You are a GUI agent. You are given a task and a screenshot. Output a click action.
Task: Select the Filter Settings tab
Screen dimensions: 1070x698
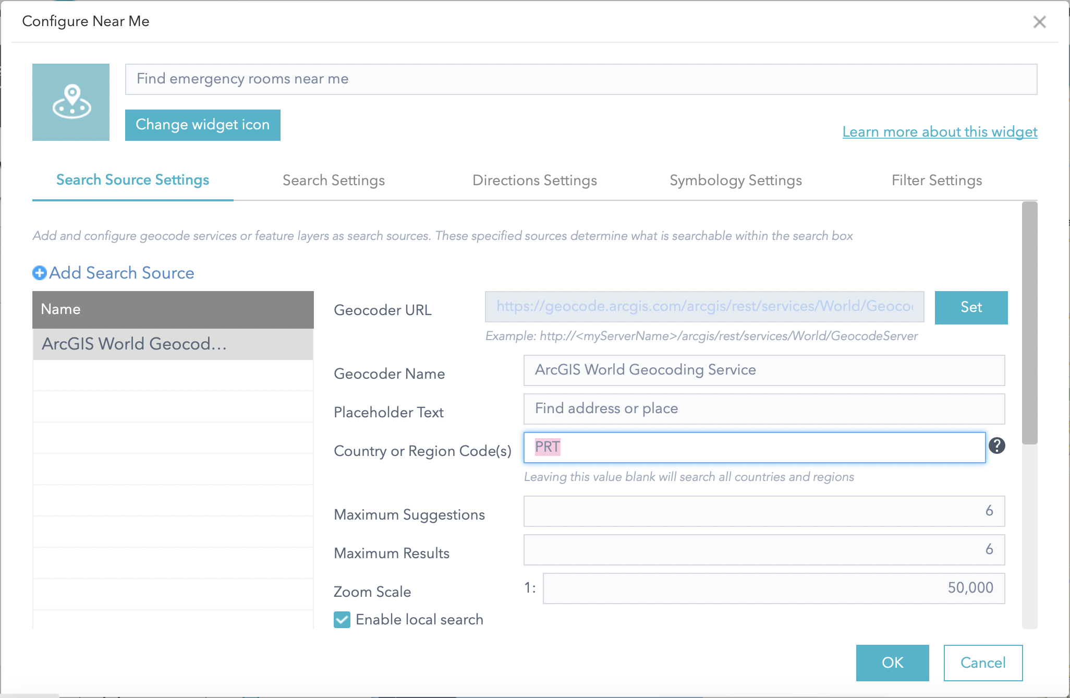click(x=937, y=180)
